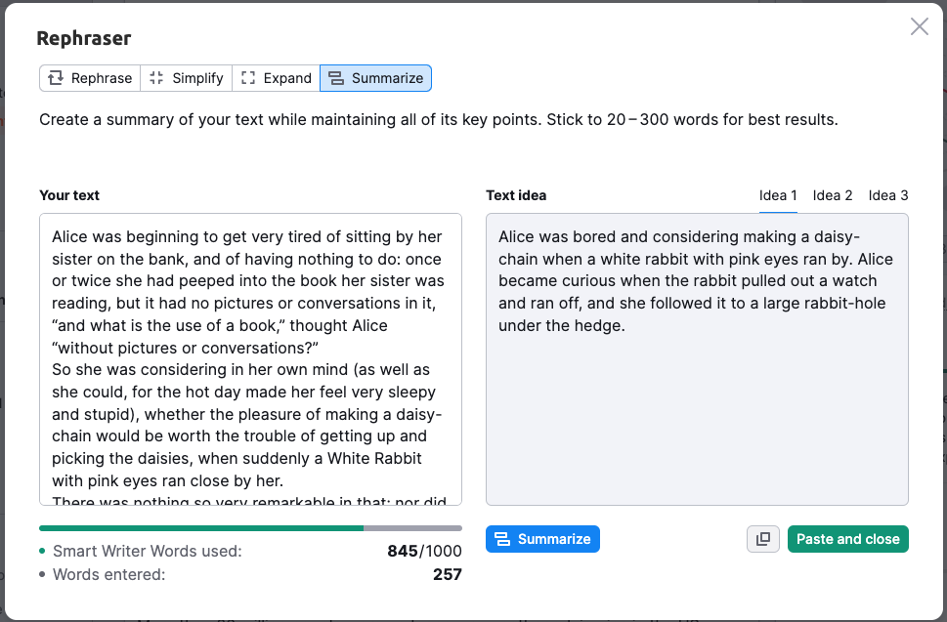
Task: Click the 845/1000 words used counter
Action: point(424,552)
